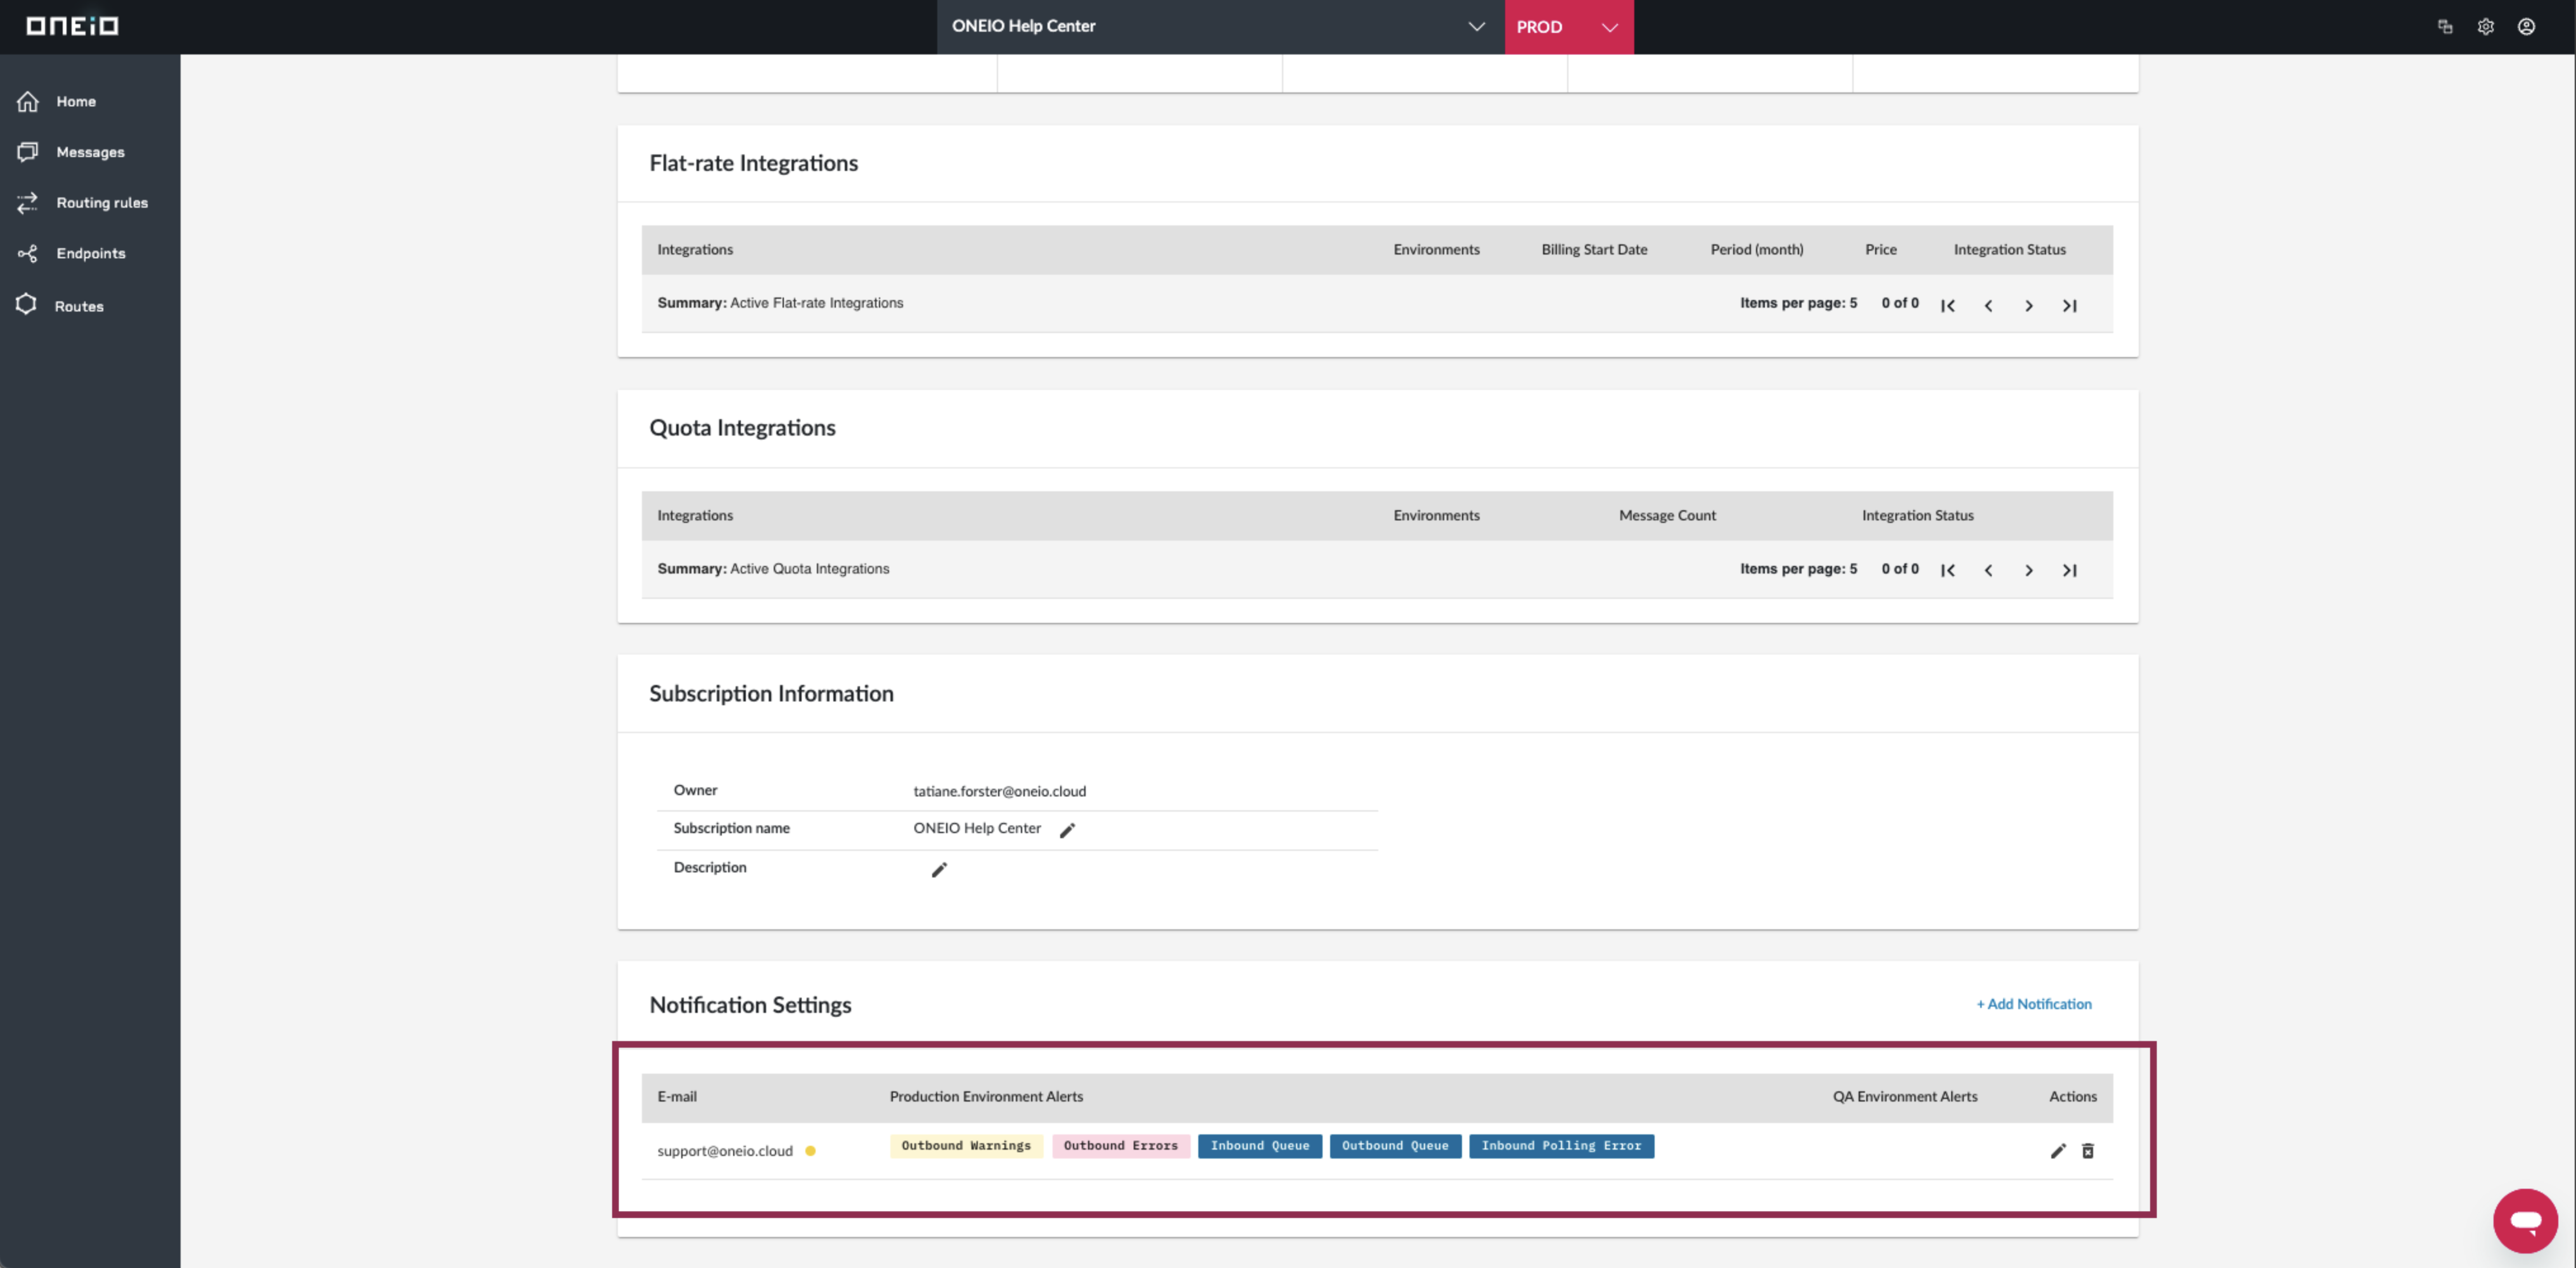Go to next page of Flat-rate Integrations
The image size is (2576, 1268).
point(2029,306)
